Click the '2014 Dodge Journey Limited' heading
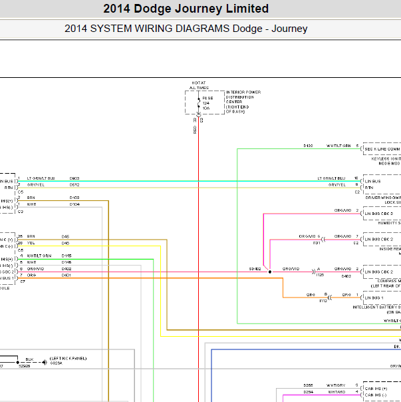The height and width of the screenshot is (402, 401). [186, 9]
